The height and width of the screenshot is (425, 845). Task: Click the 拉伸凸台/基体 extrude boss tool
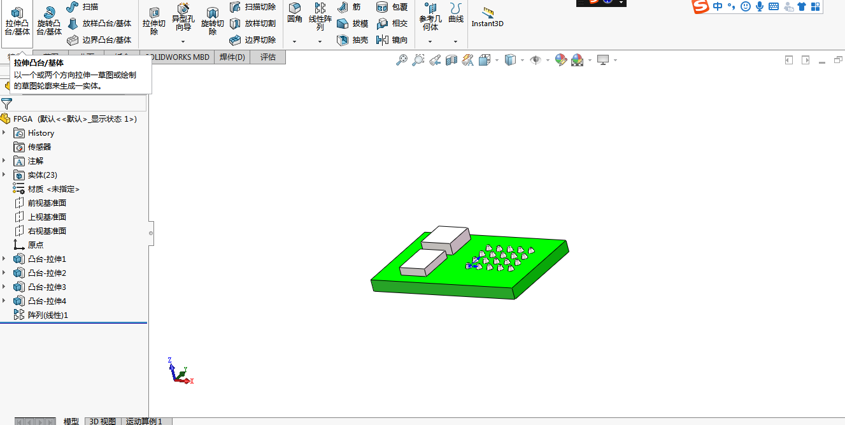click(x=17, y=22)
